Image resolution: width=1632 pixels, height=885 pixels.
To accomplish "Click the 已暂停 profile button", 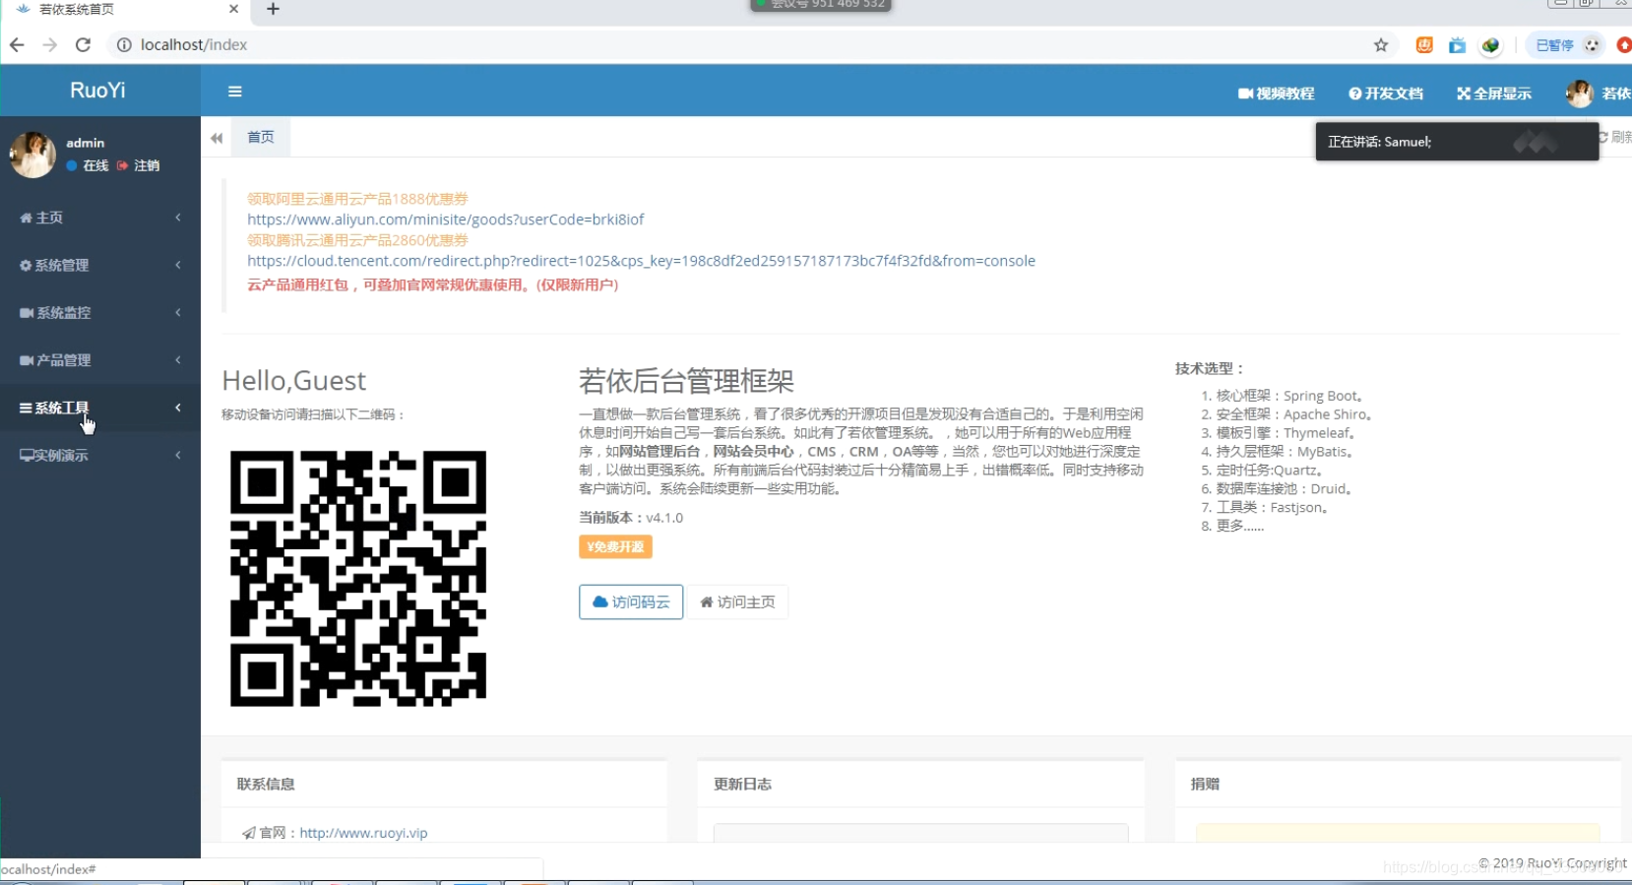I will (1567, 45).
